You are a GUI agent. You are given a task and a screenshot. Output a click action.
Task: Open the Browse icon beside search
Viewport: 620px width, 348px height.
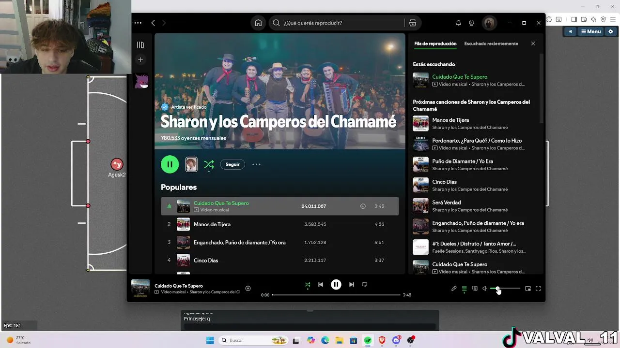pyautogui.click(x=413, y=23)
